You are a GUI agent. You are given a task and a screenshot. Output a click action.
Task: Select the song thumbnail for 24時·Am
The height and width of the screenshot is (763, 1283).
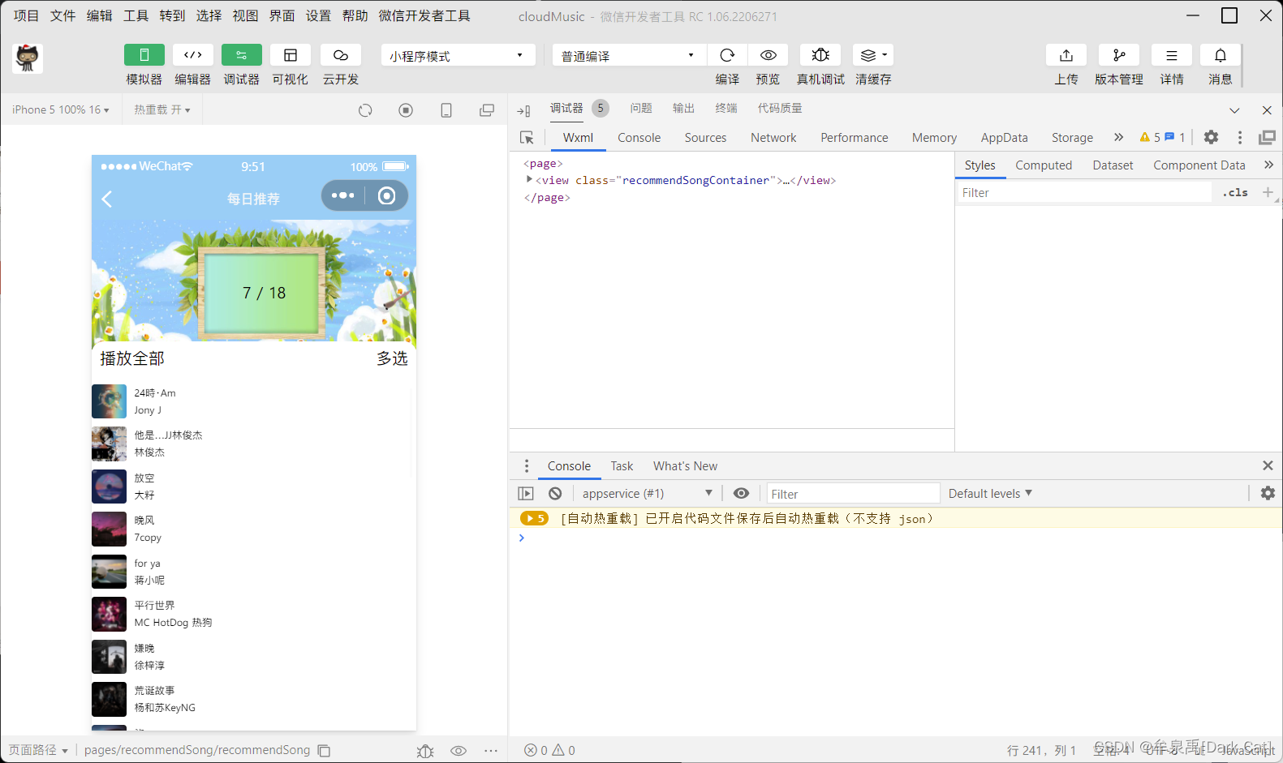click(109, 401)
